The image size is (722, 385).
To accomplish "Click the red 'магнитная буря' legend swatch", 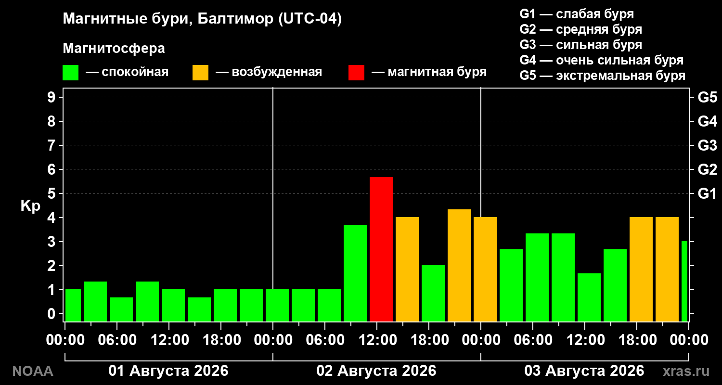I will 356,73.
